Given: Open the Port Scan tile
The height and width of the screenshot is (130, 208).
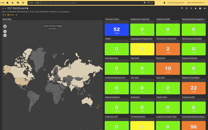Looking at the screenshot, I should [x=142, y=88].
